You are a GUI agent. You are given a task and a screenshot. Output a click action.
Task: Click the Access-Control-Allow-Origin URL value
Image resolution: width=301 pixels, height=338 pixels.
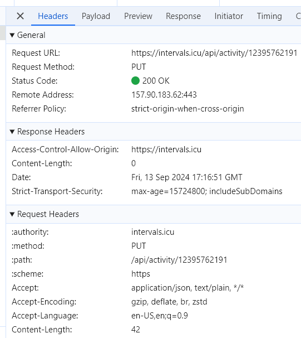(x=166, y=149)
